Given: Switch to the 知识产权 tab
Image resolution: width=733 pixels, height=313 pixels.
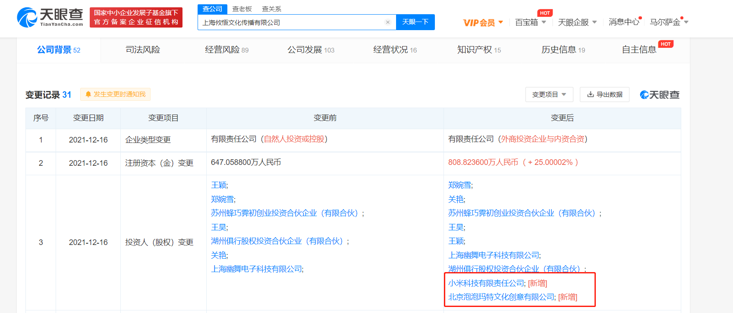Looking at the screenshot, I should (479, 50).
